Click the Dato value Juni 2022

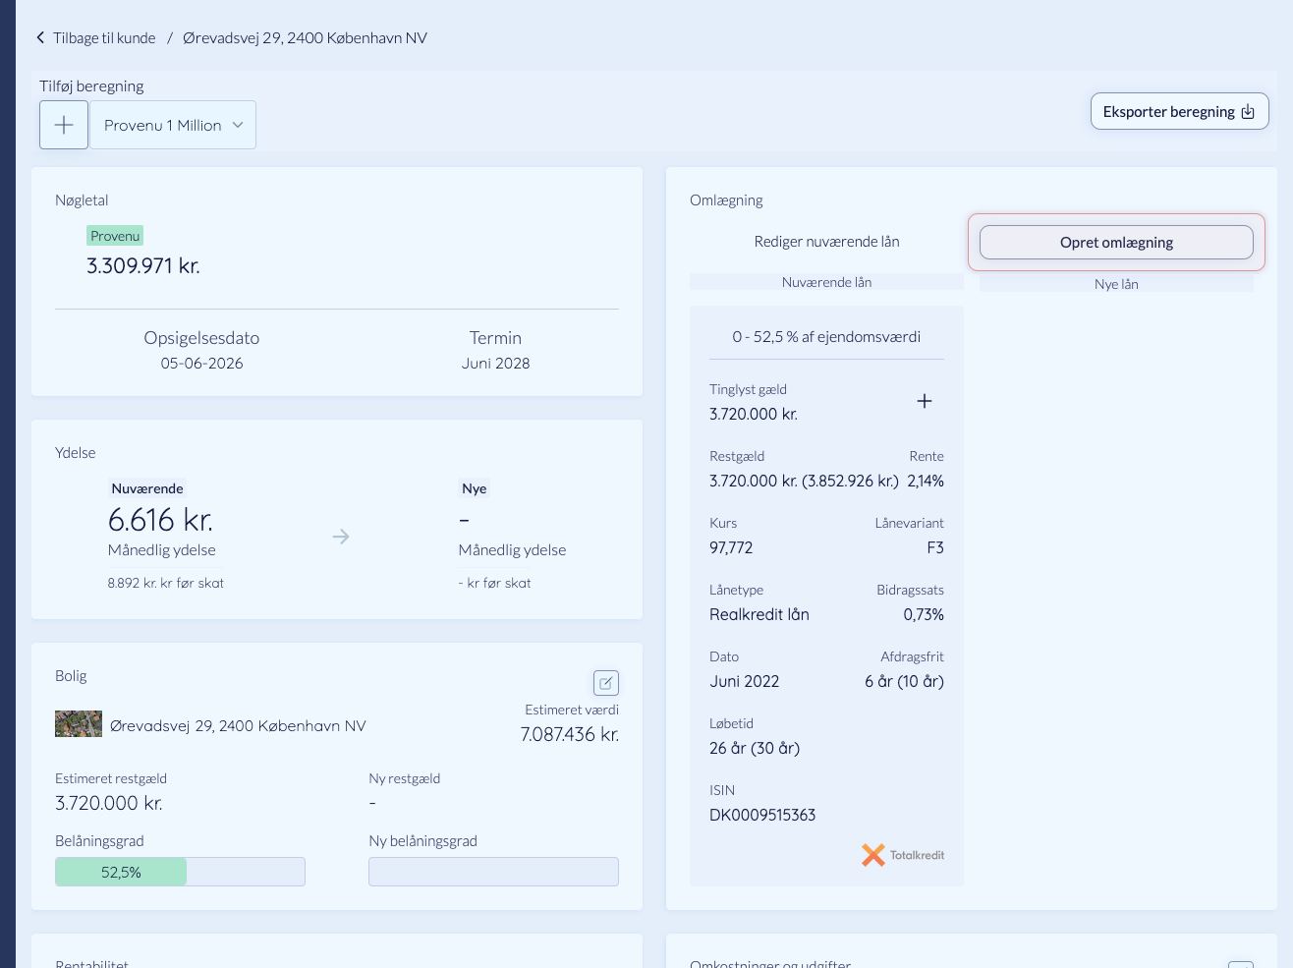(x=745, y=681)
